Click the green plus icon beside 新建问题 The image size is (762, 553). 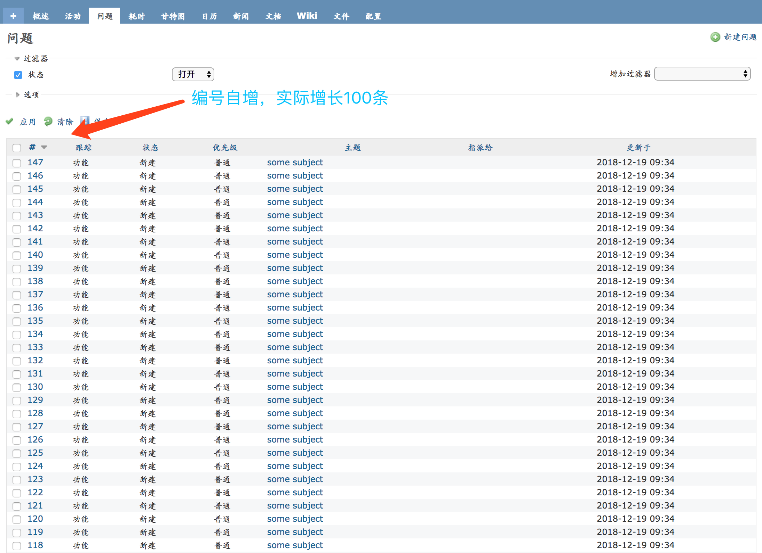point(715,37)
